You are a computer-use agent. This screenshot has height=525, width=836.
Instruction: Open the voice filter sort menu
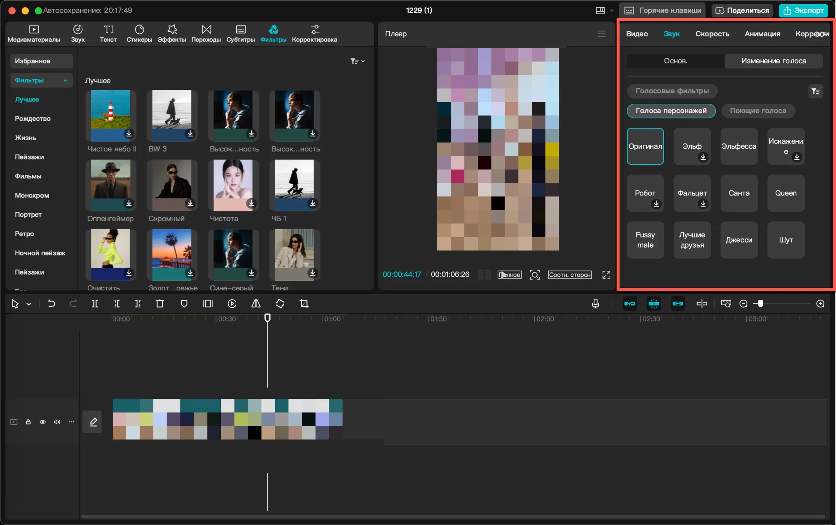click(x=815, y=91)
